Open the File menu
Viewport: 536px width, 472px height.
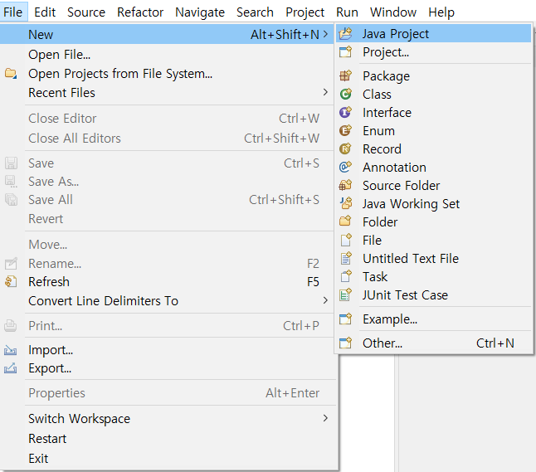tap(13, 12)
